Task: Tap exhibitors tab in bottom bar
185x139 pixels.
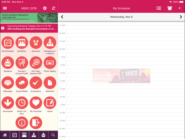Action: (24, 135)
